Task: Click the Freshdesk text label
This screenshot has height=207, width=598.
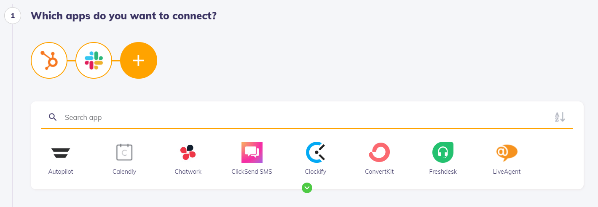Action: (443, 172)
